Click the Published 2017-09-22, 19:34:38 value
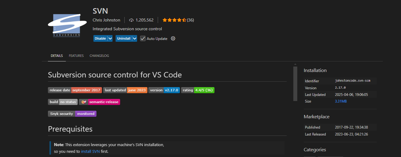The height and width of the screenshot is (157, 401). click(351, 127)
